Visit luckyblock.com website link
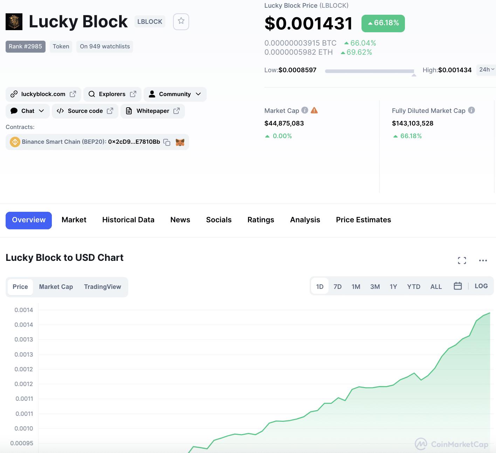The height and width of the screenshot is (453, 496). (x=43, y=94)
